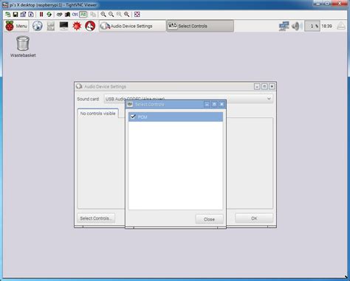Show VNC connection info

pyautogui.click(x=31, y=15)
